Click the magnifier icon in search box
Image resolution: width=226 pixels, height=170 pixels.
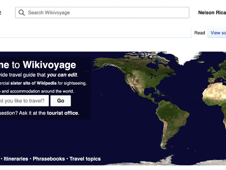(x=22, y=12)
